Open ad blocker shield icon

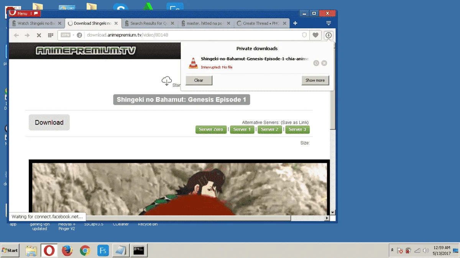click(x=304, y=35)
